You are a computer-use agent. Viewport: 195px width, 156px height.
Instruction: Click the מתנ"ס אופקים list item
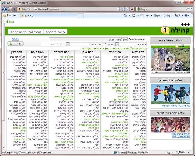(x=138, y=57)
